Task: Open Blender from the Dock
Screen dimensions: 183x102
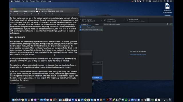Action: tap(63, 100)
